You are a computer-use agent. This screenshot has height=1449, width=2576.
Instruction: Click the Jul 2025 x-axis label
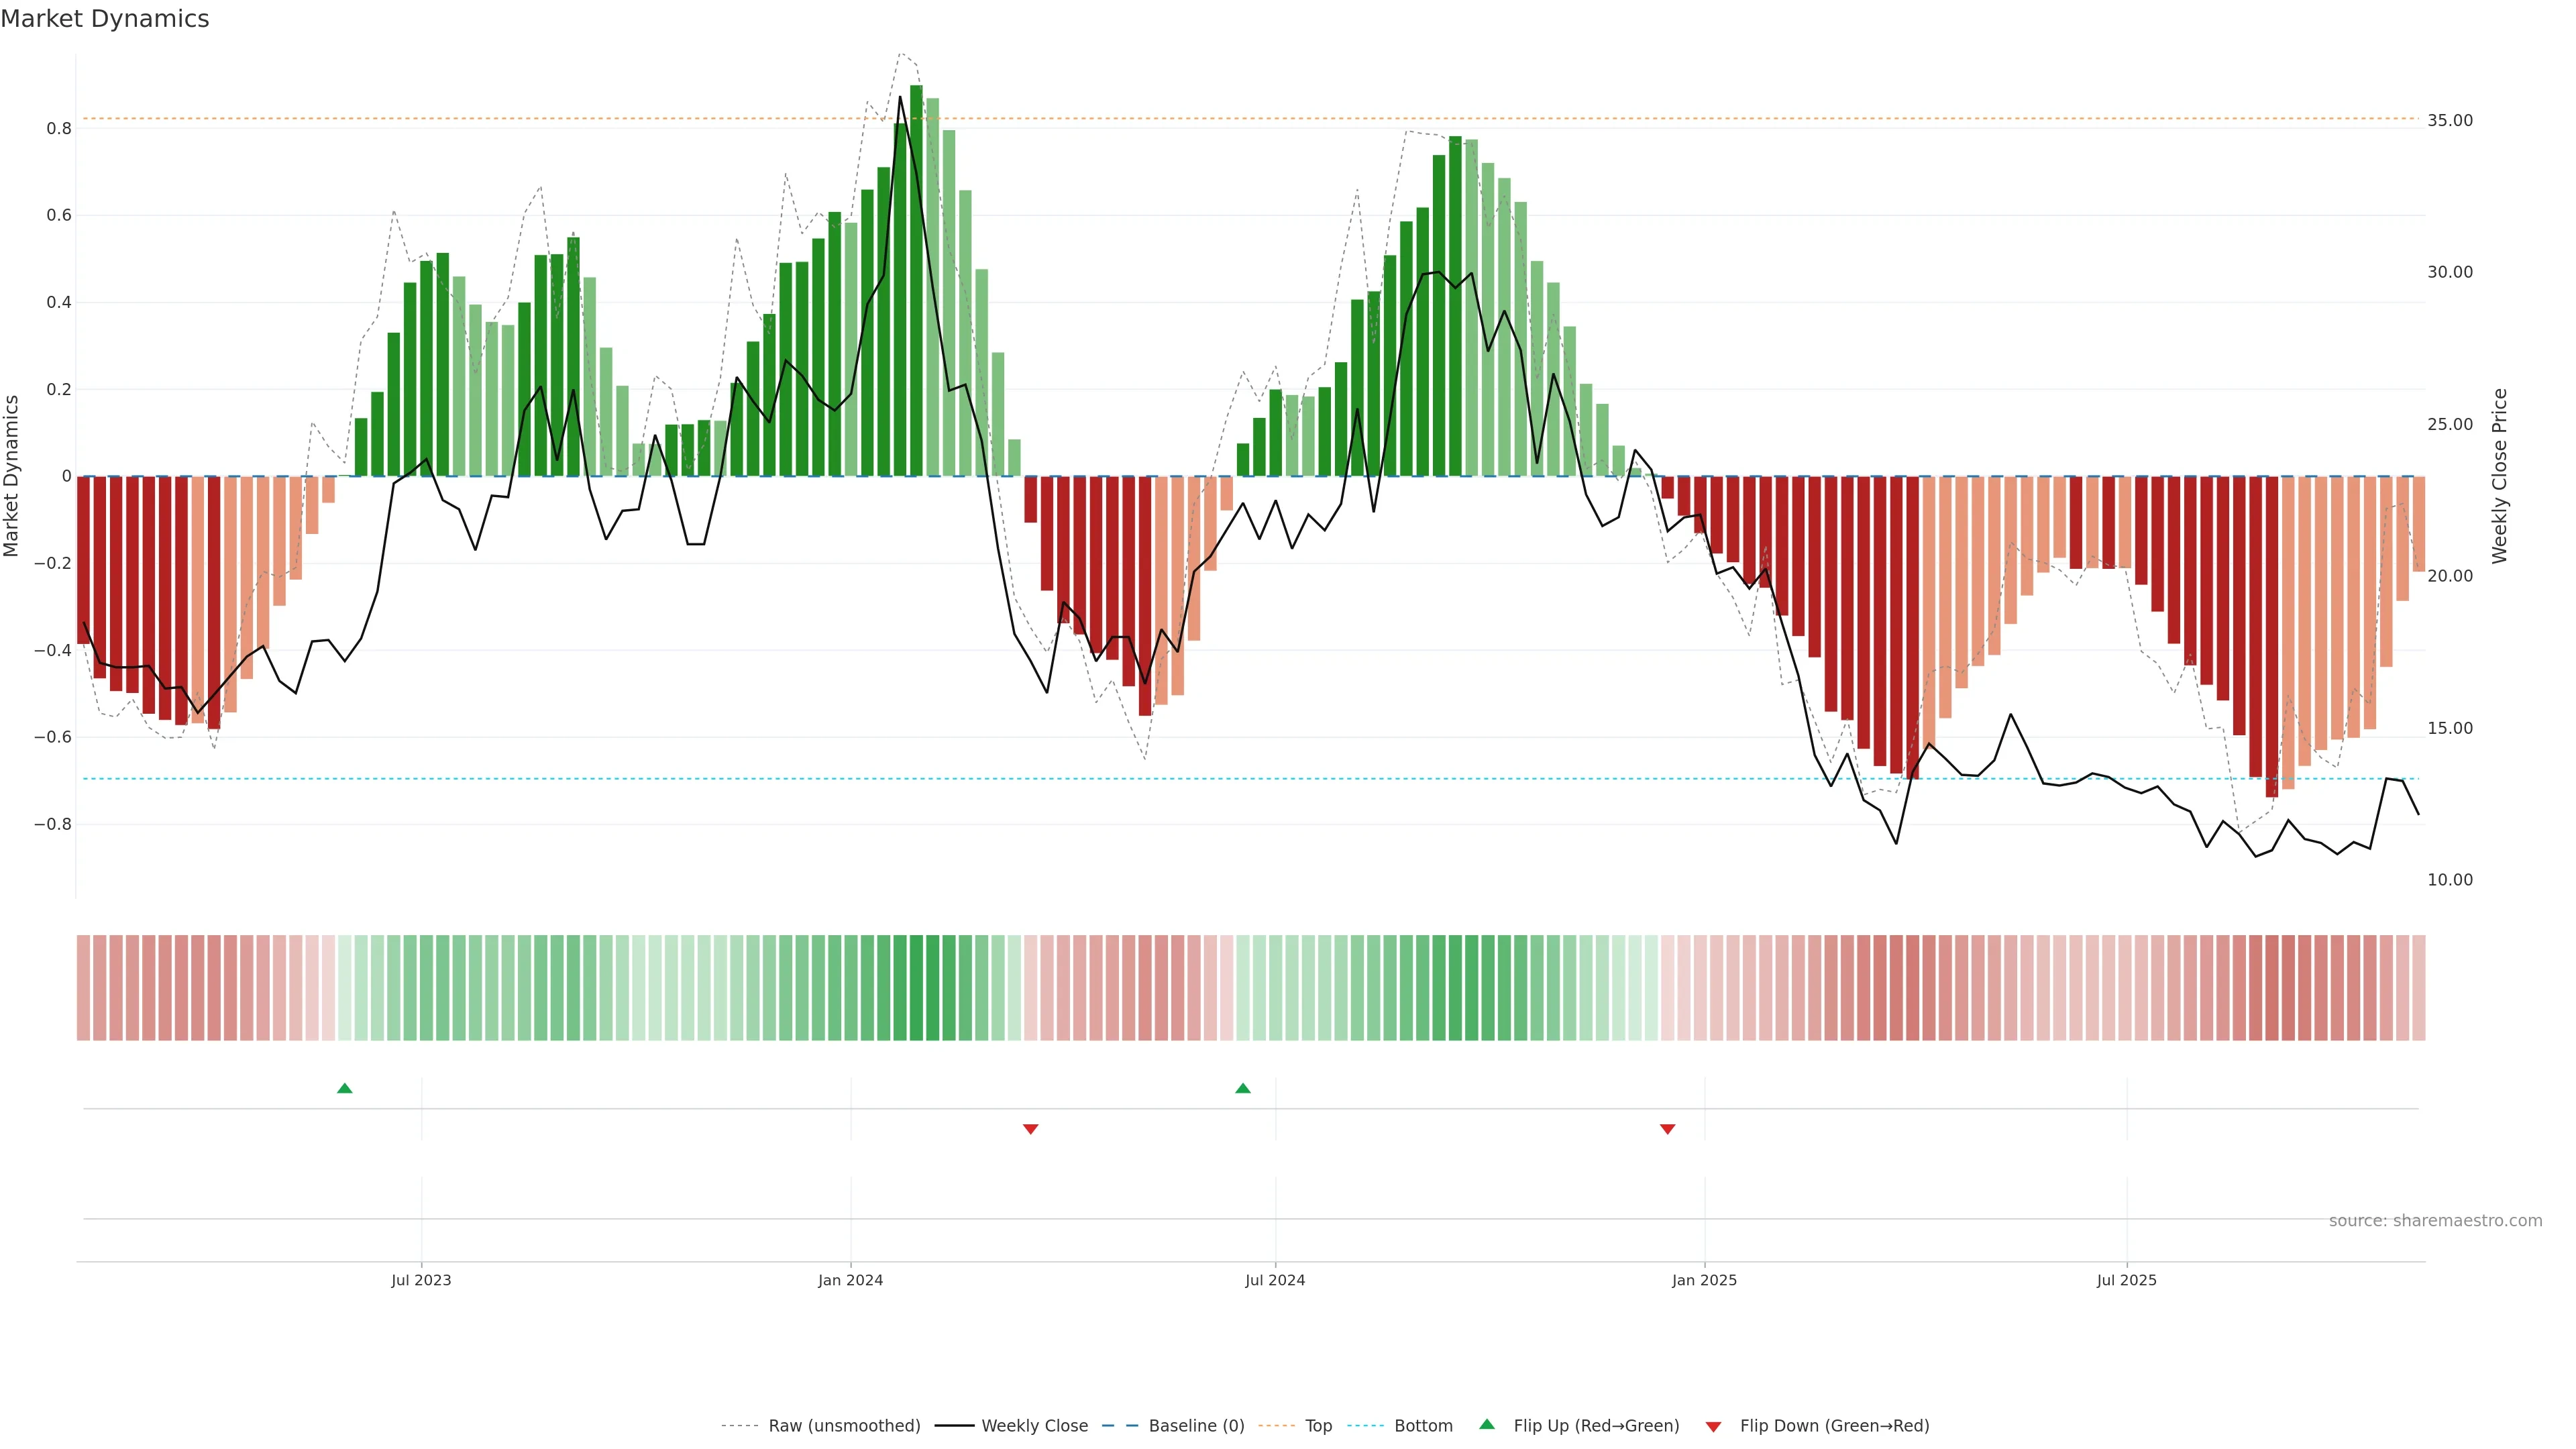point(2127,1280)
